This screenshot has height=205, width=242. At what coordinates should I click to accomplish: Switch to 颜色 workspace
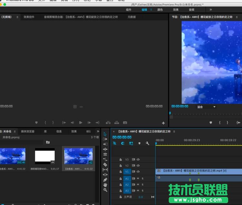click(x=160, y=10)
